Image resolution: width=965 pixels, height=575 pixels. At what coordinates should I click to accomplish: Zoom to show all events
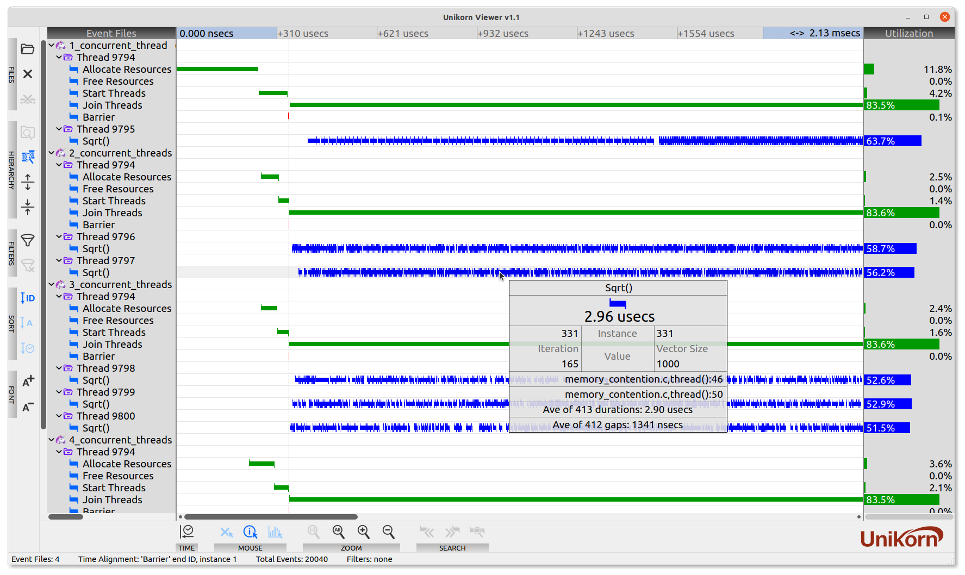tap(339, 532)
